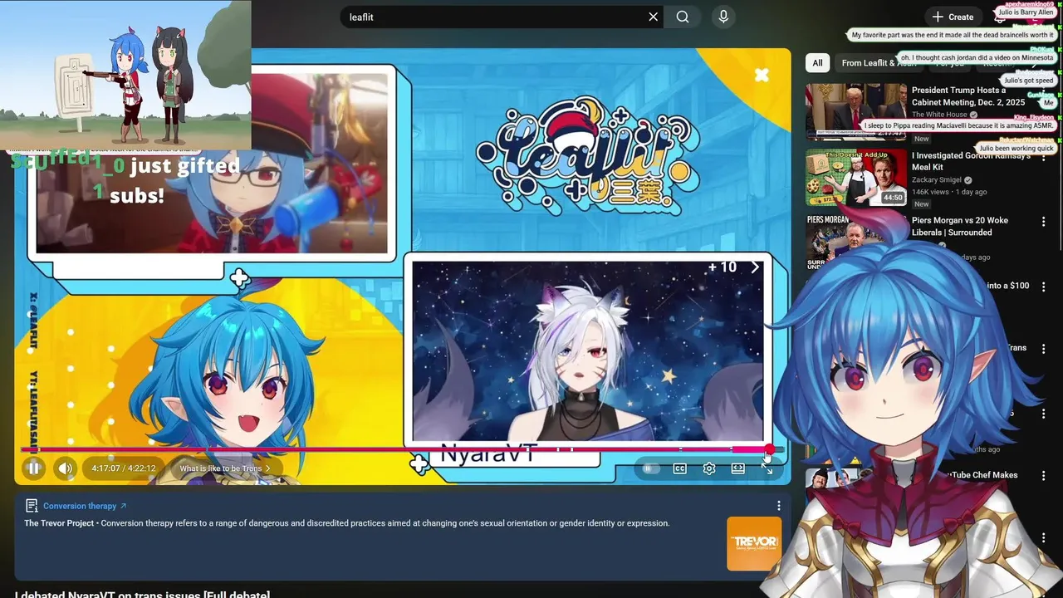
Task: Open the Piers Morgan video thumbnail
Action: coord(855,243)
